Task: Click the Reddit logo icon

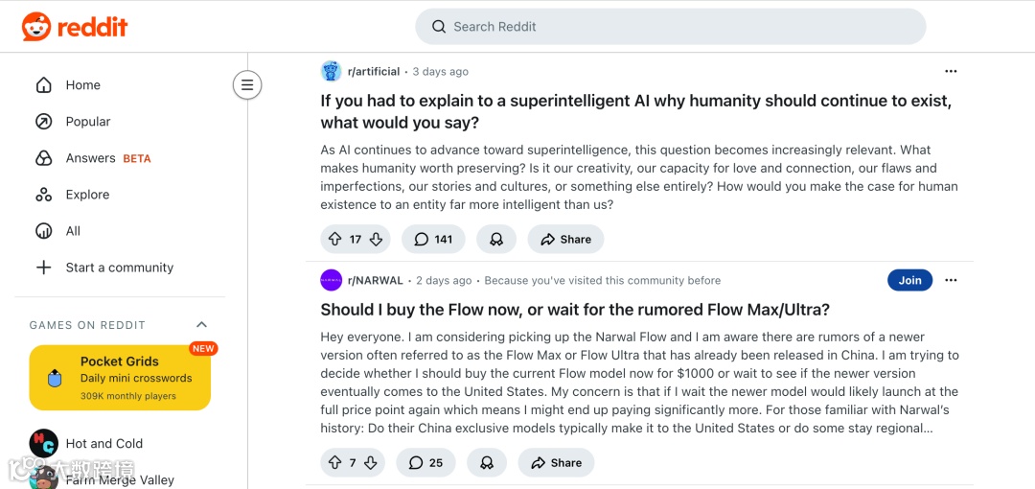Action: pos(37,27)
